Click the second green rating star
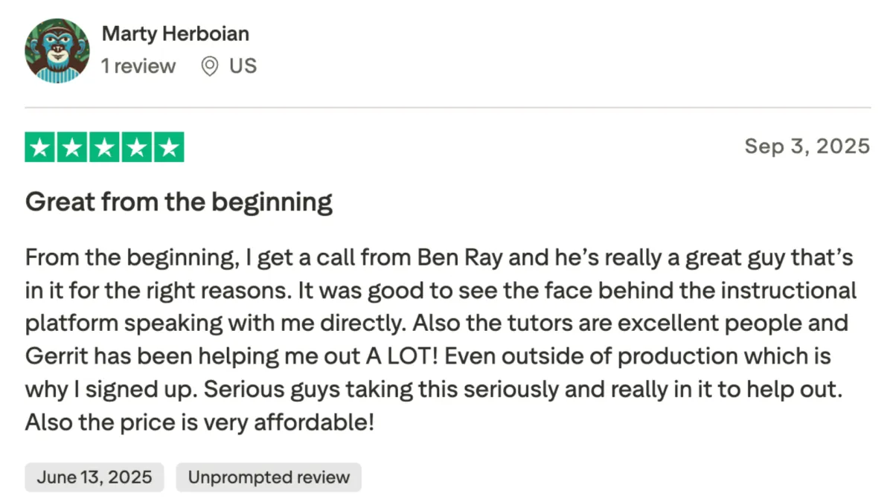The height and width of the screenshot is (502, 893). (x=73, y=147)
